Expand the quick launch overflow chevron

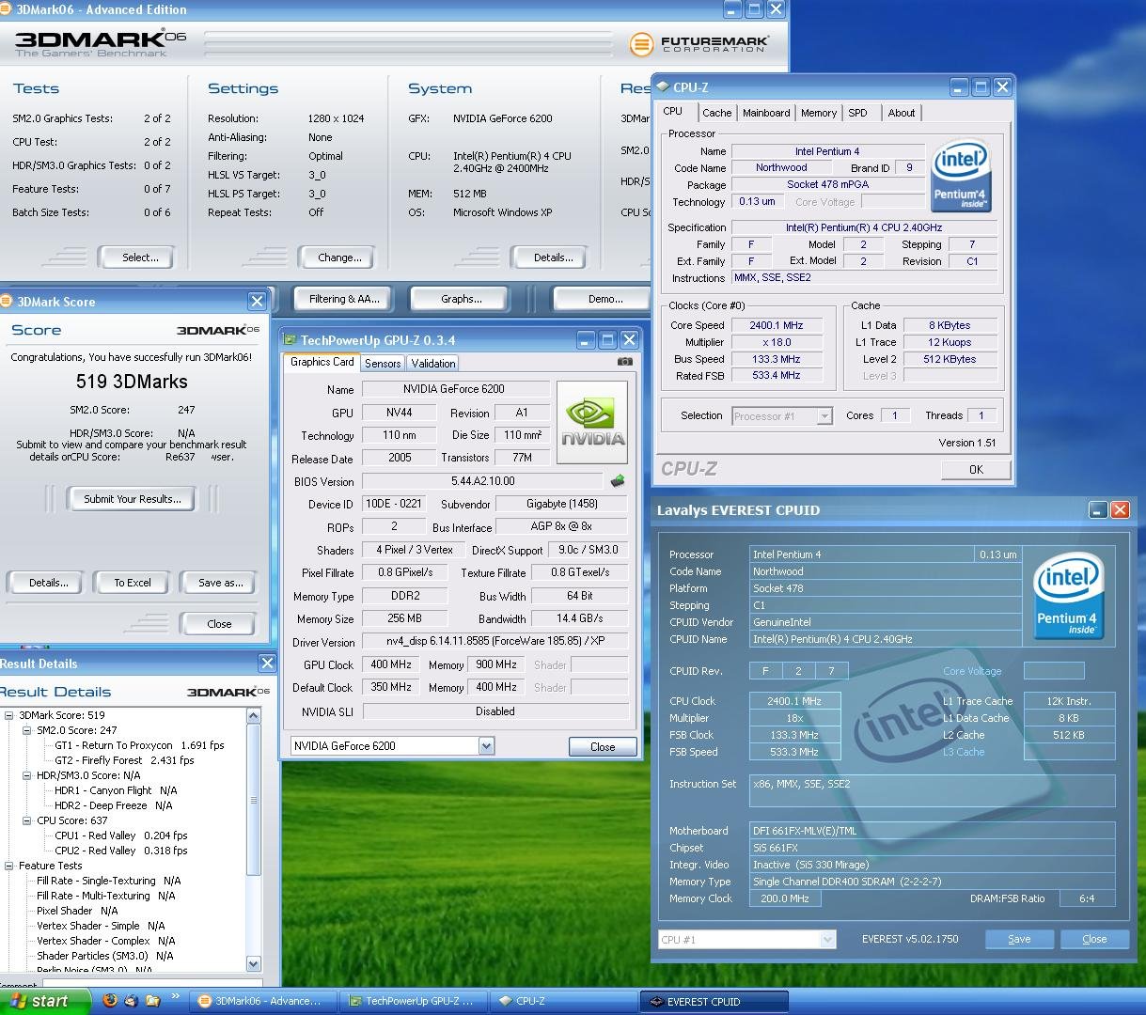176,997
